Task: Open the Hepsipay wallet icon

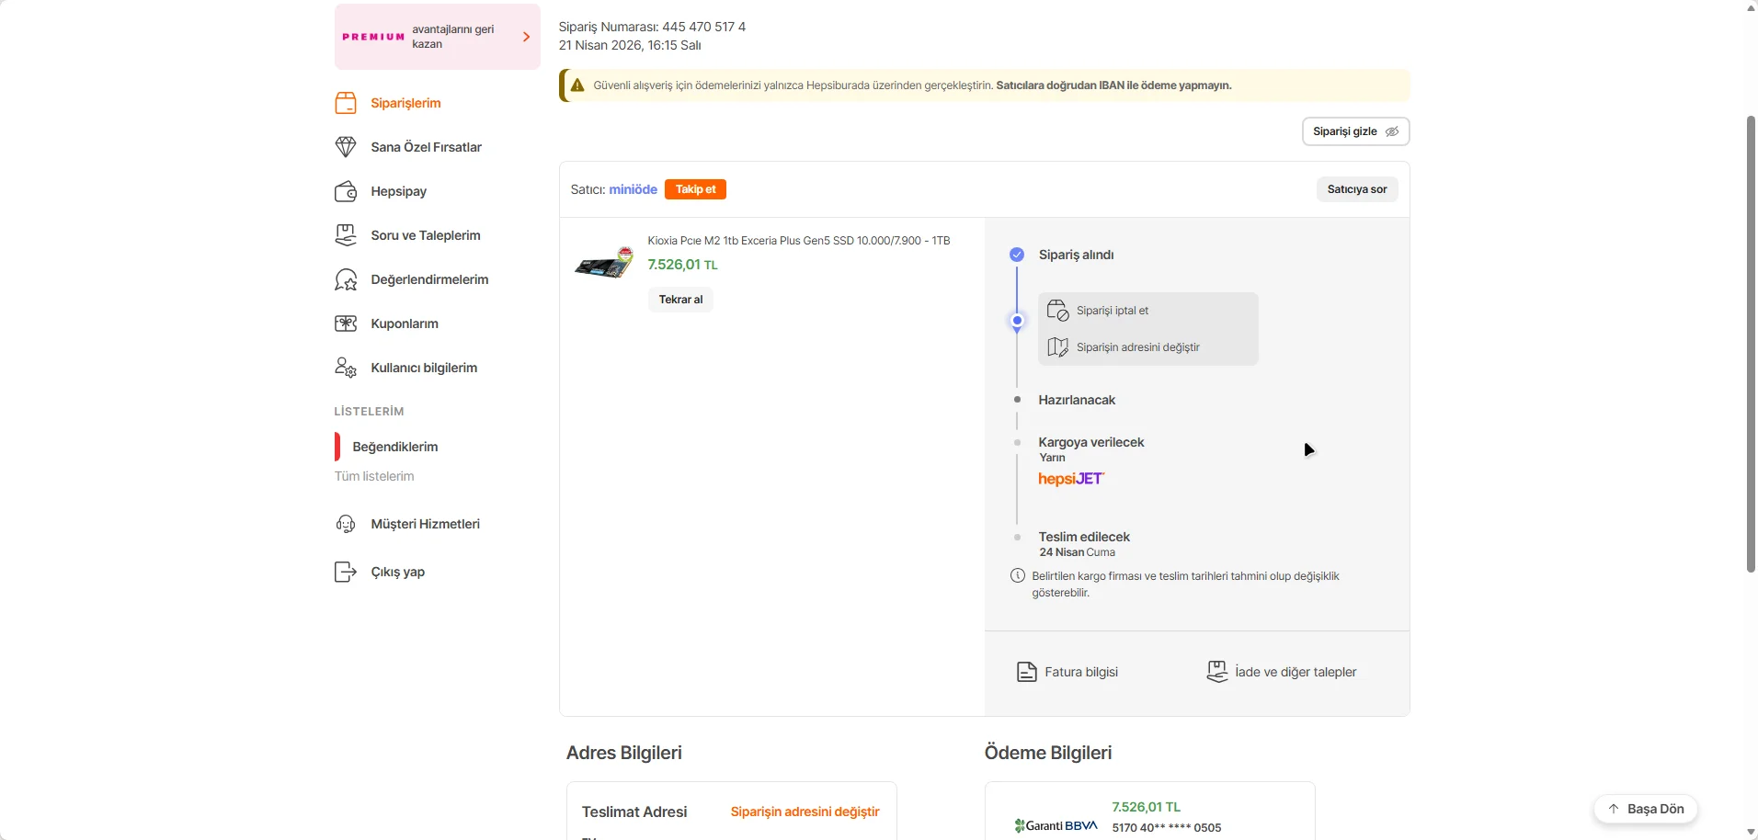Action: click(346, 191)
